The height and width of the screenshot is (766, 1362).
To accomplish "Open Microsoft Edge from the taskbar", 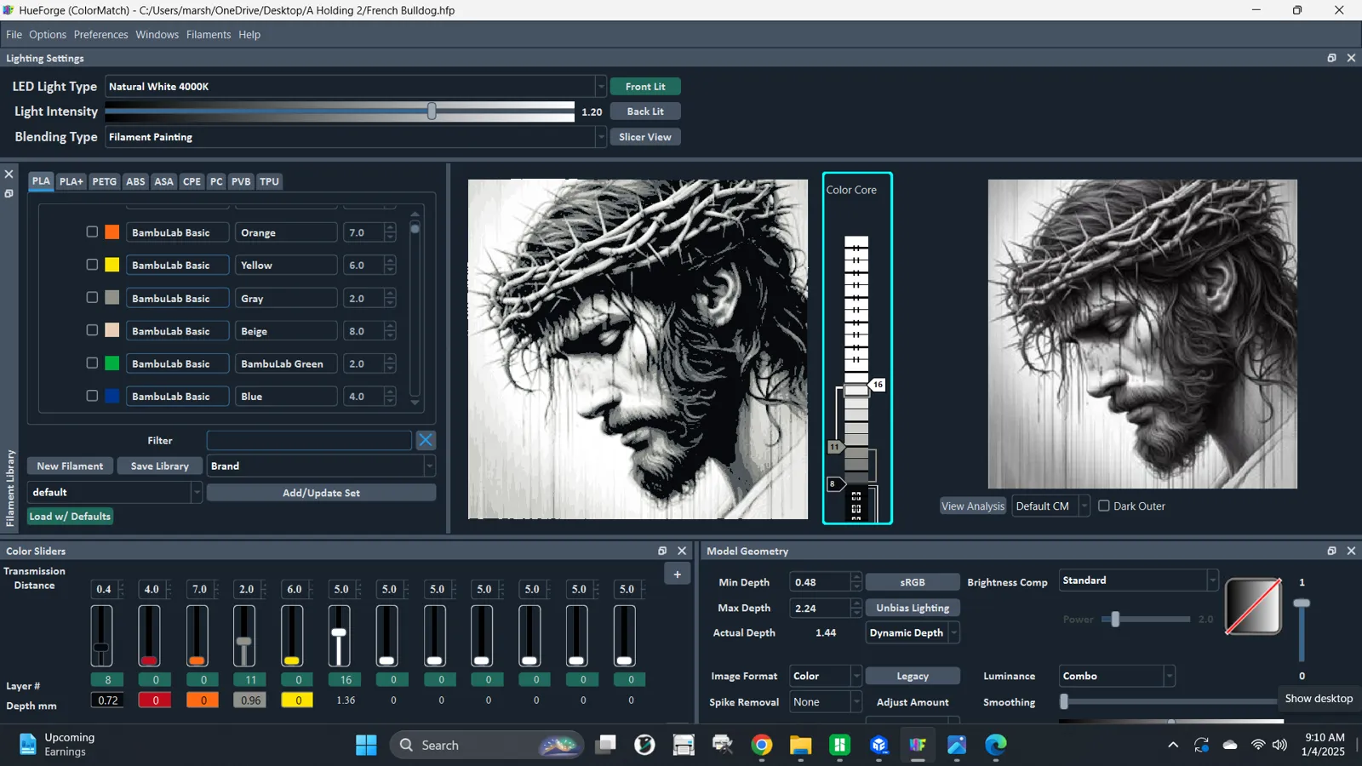I will click(x=996, y=745).
